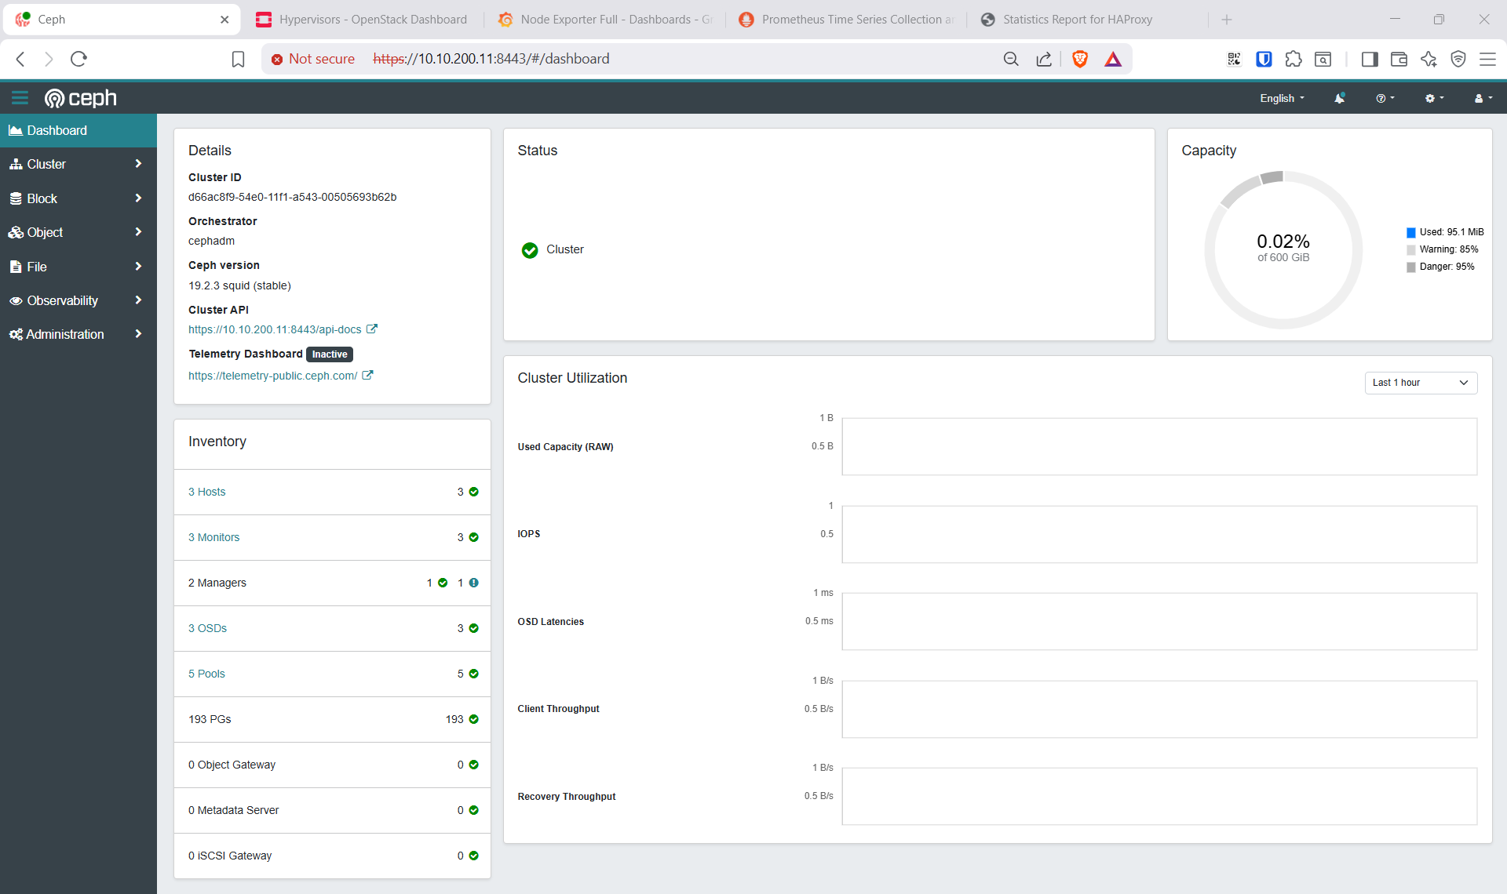Click the Used Capacity (RAW) chart area
Image resolution: width=1507 pixels, height=894 pixels.
[x=1159, y=446]
